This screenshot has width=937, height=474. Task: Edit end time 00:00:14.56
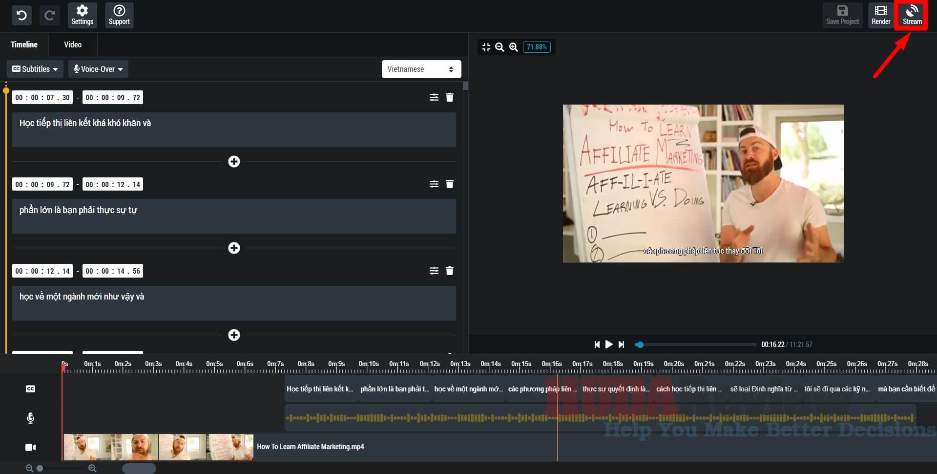pyautogui.click(x=113, y=271)
